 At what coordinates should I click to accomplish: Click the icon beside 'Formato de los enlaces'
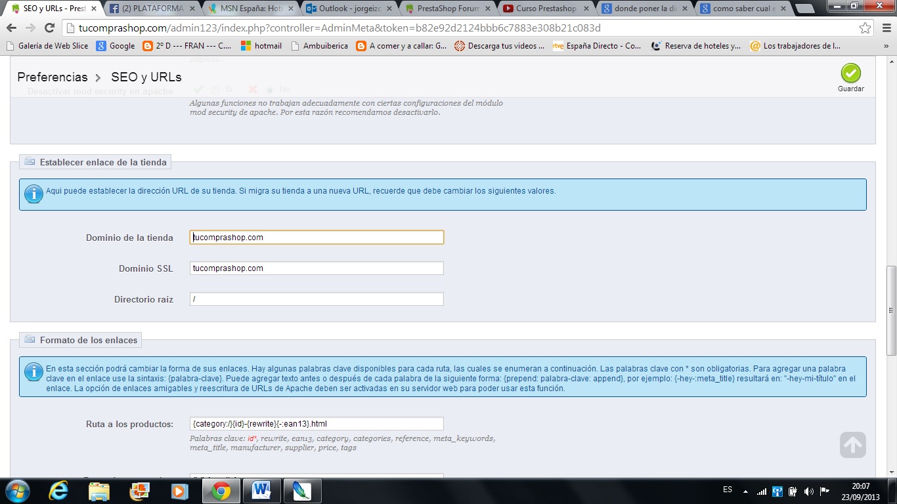point(30,339)
